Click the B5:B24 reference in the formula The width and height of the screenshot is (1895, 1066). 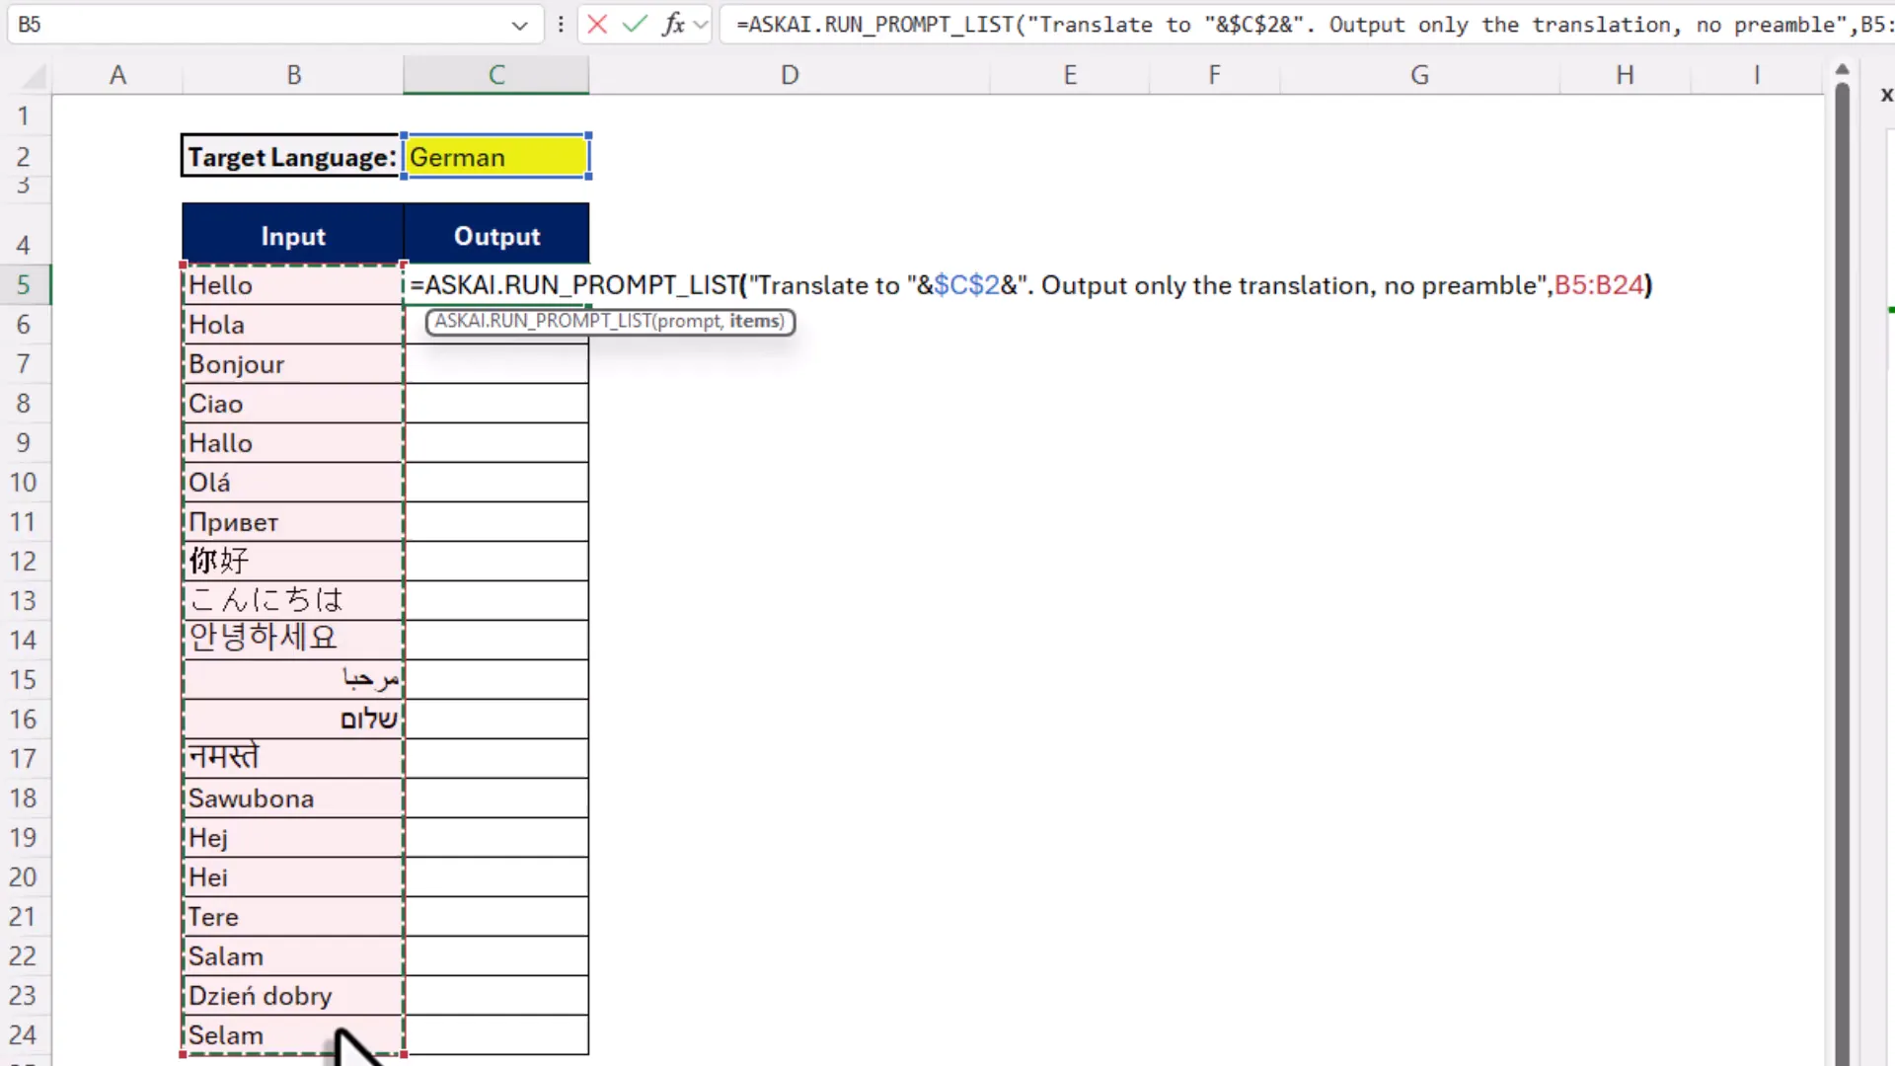(x=1601, y=285)
